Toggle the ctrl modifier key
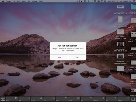Viewport: 136px width, 102px height. click(x=49, y=99)
